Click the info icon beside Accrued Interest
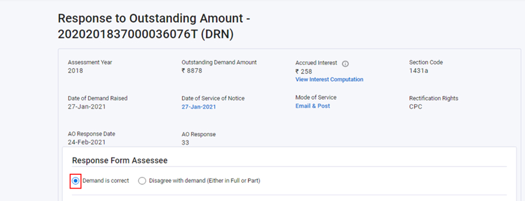This screenshot has height=201, width=525. pos(346,64)
